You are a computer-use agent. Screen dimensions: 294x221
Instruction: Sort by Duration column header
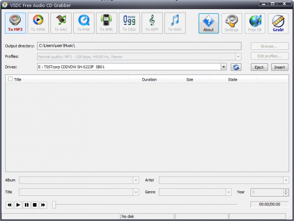pos(149,79)
